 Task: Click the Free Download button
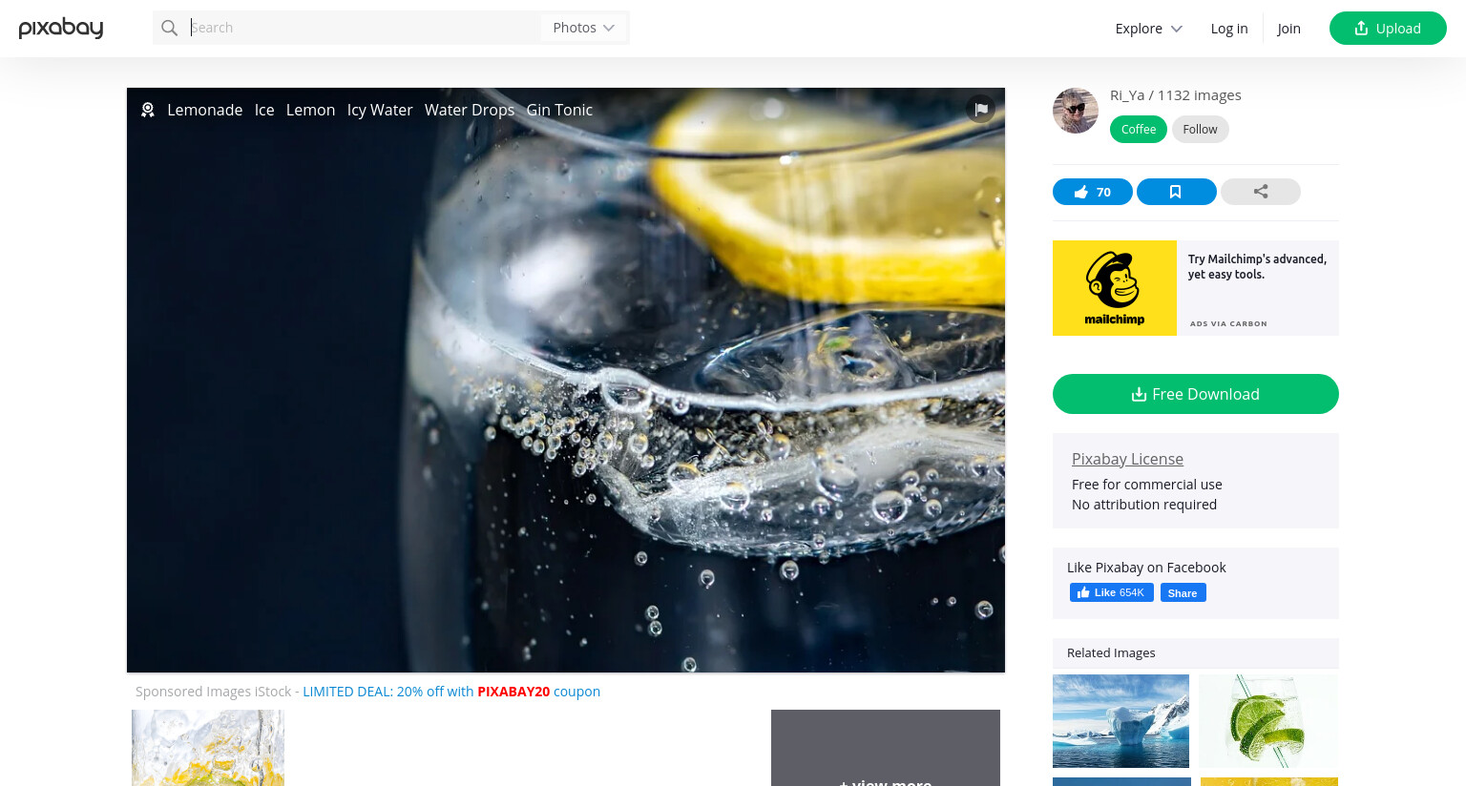coord(1195,394)
